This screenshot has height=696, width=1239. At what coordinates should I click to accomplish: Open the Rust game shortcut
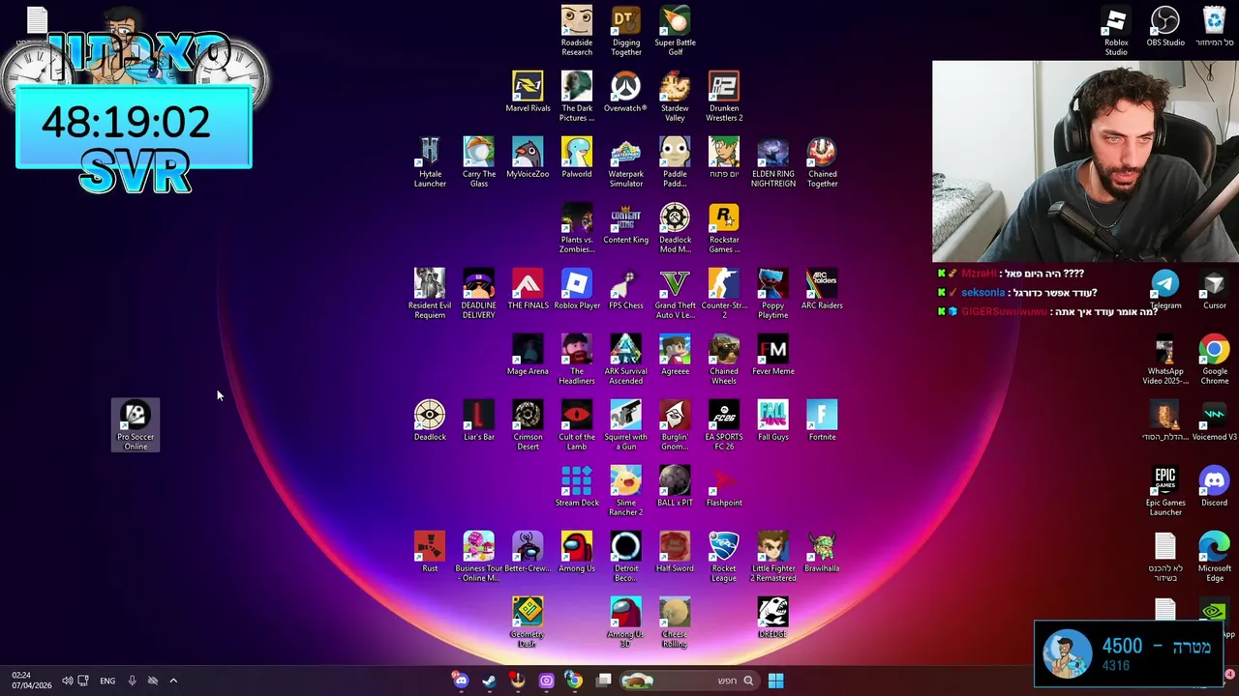(x=430, y=552)
